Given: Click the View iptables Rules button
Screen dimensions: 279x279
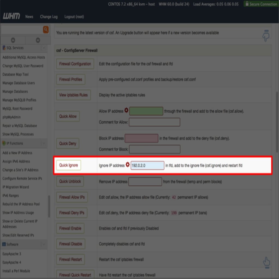Looking at the screenshot, I should 74,95.
